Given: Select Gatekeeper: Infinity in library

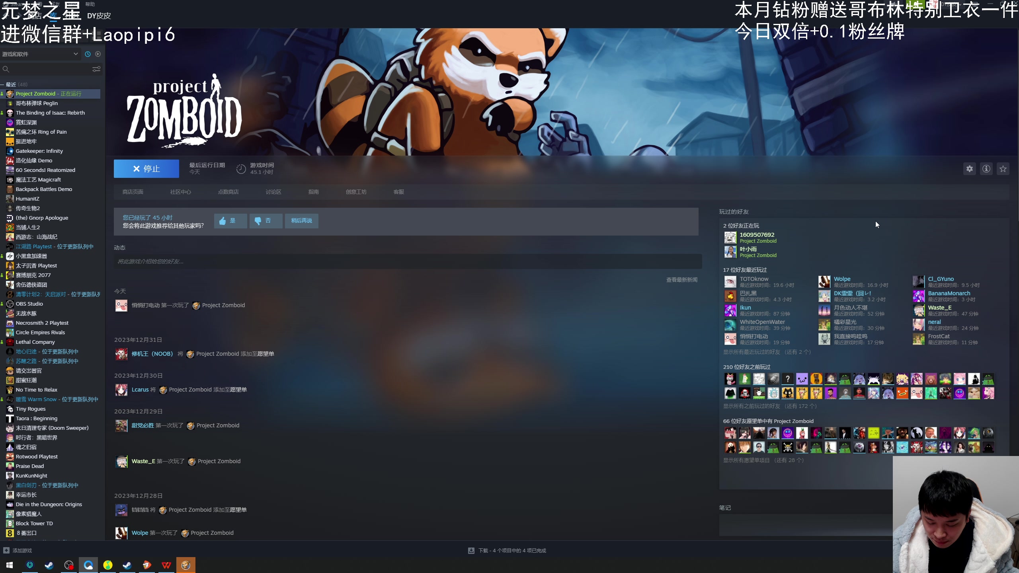Looking at the screenshot, I should coord(51,151).
